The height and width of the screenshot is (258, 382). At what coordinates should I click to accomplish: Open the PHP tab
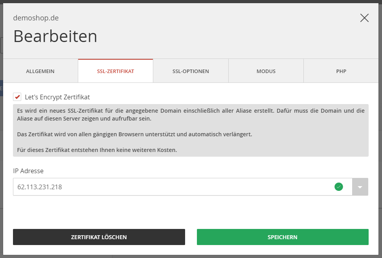point(341,71)
